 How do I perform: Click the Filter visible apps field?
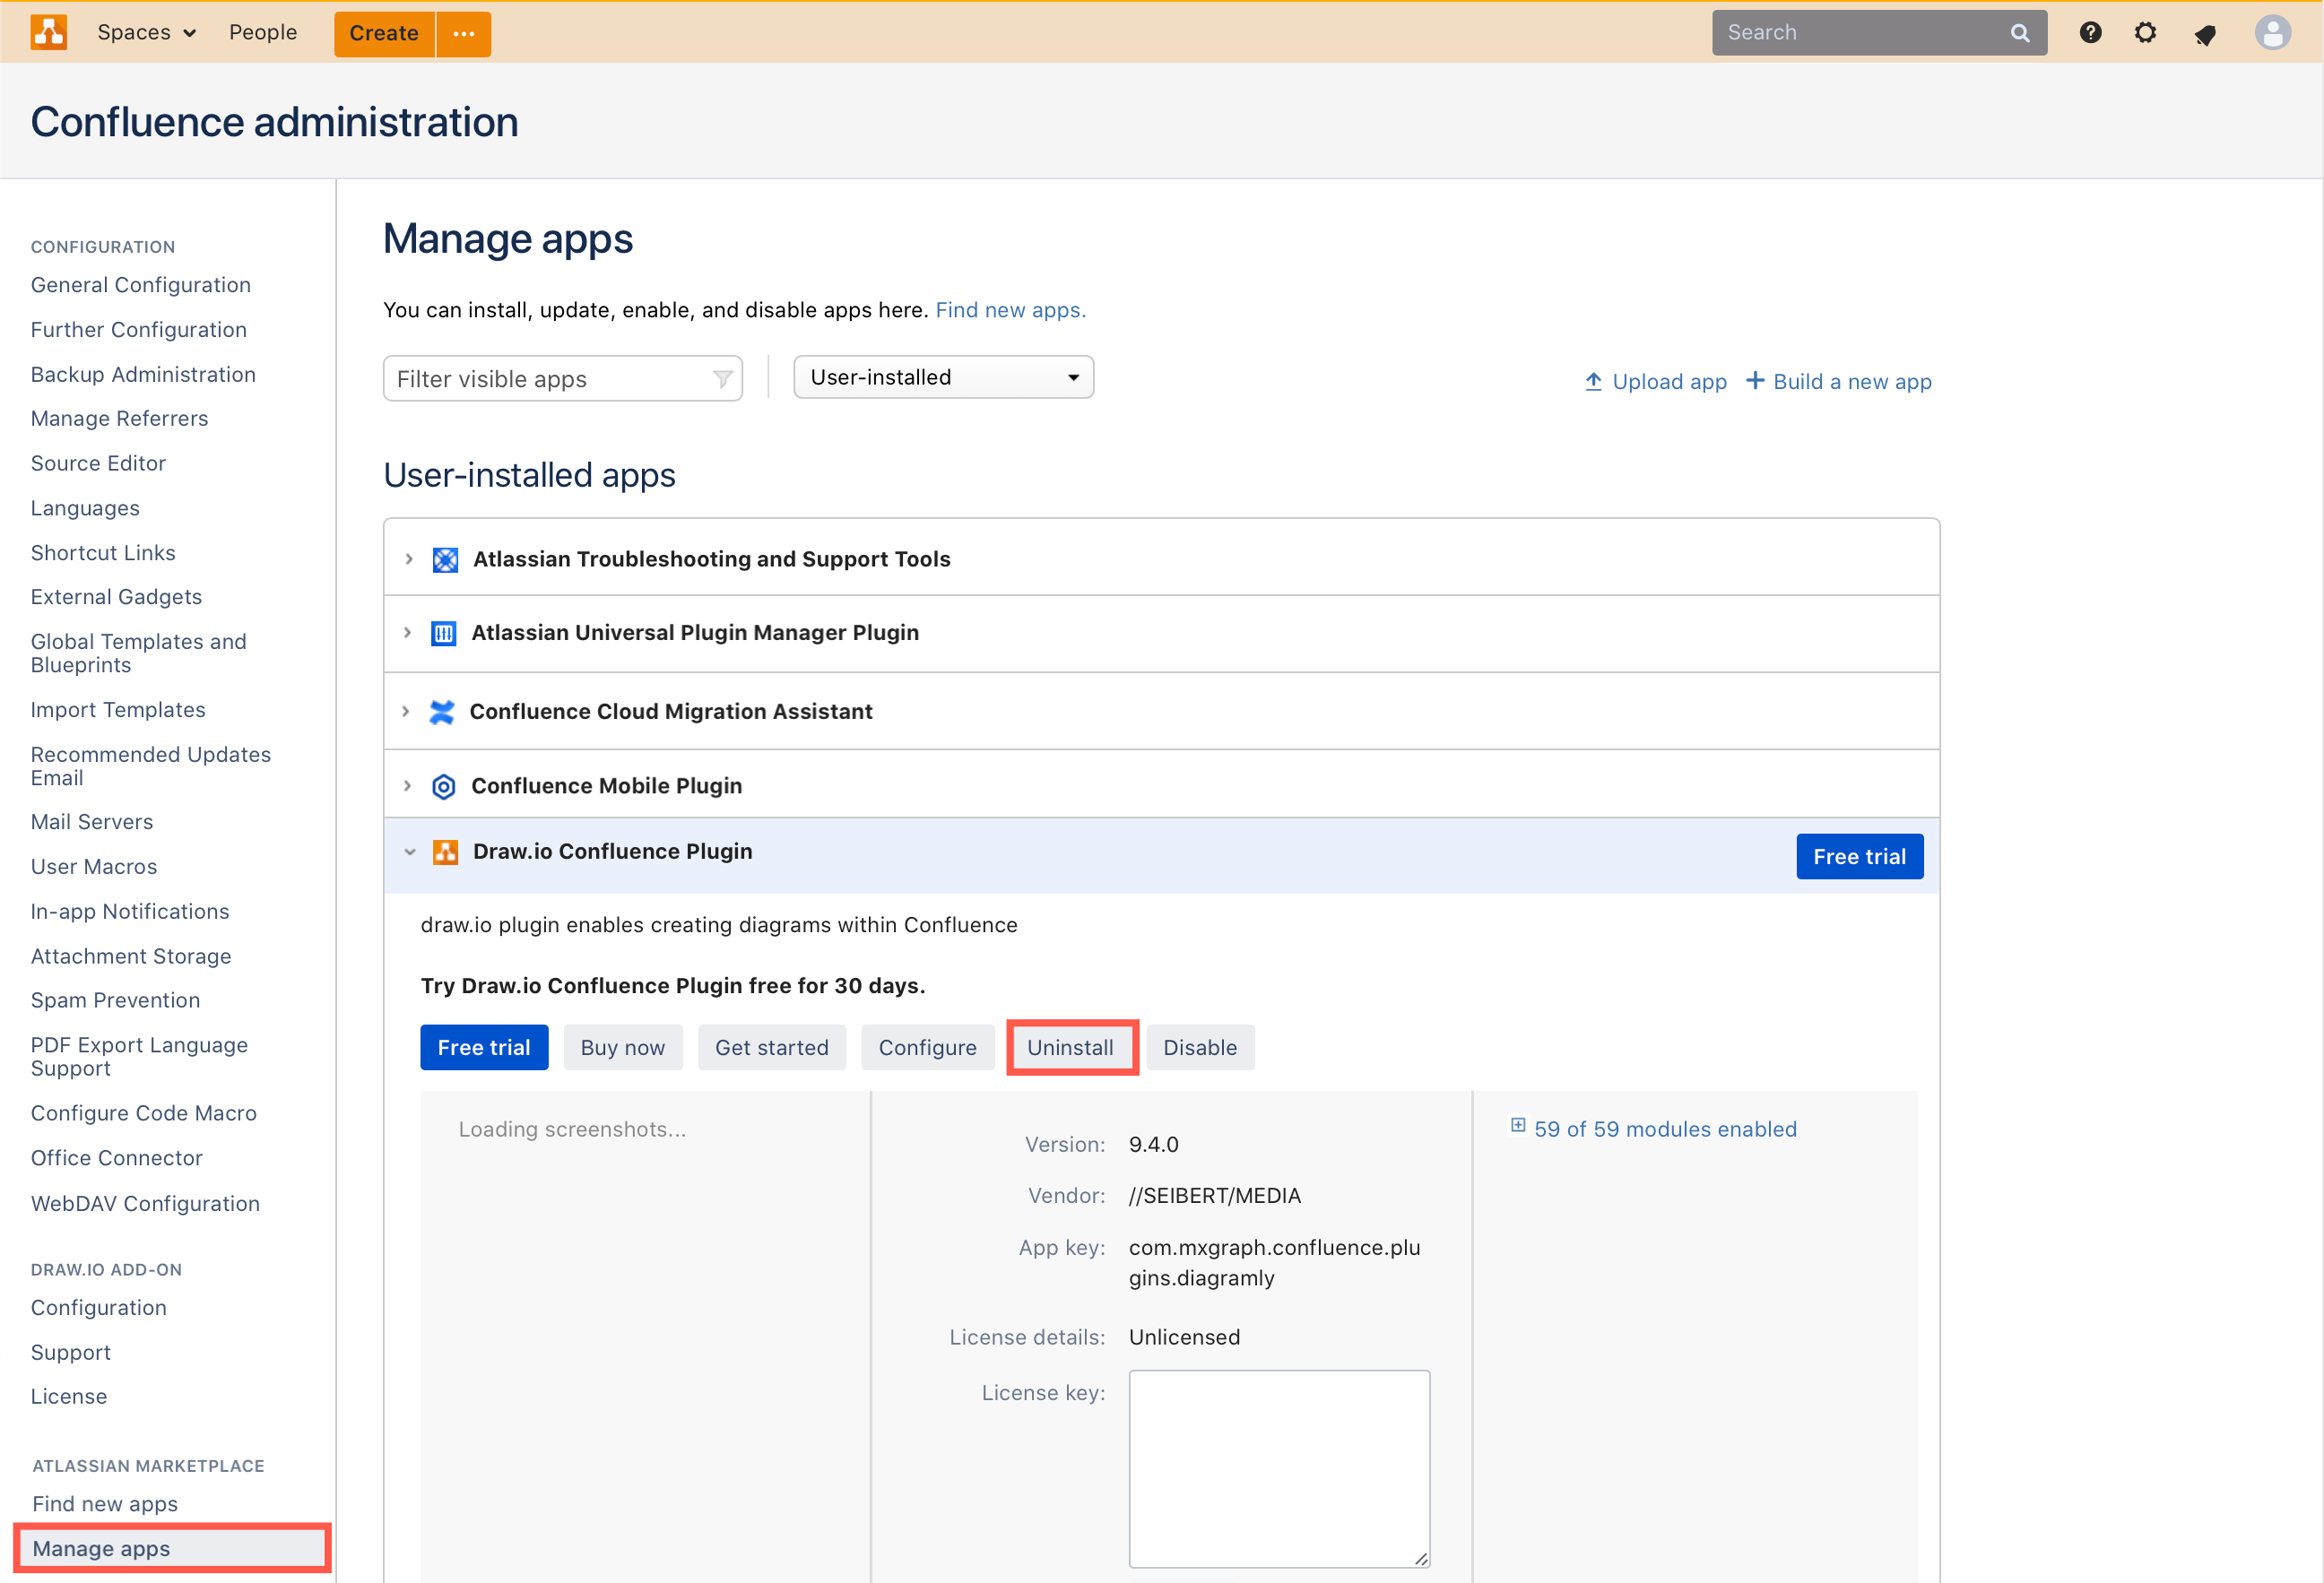pyautogui.click(x=563, y=379)
